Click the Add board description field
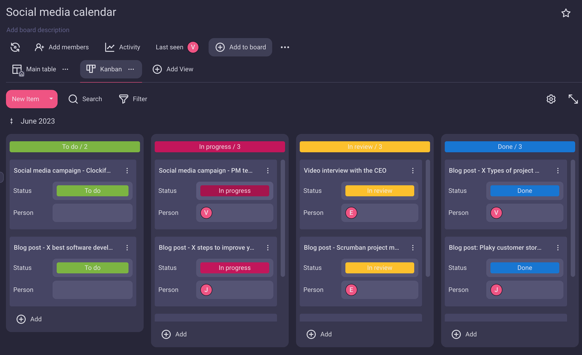582x355 pixels. pos(38,30)
